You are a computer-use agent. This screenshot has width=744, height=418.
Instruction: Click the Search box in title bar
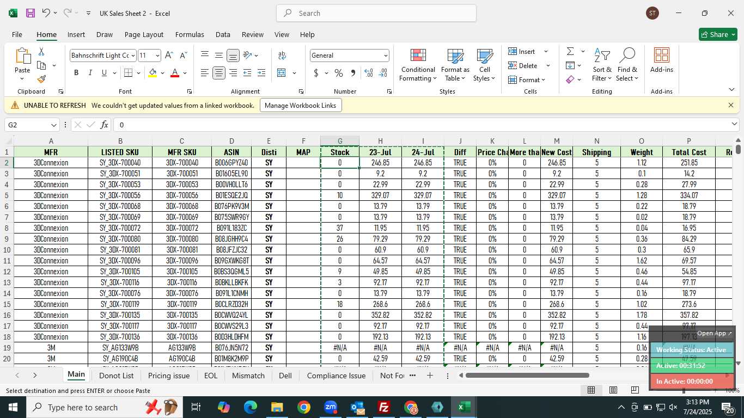coord(376,13)
